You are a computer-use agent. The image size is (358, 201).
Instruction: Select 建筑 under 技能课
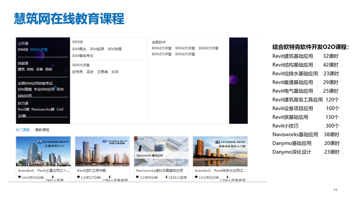(21, 69)
